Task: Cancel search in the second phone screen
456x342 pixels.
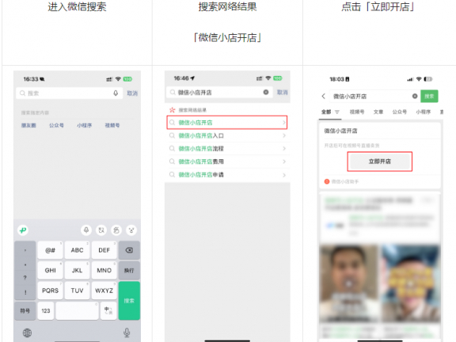Action: [x=282, y=92]
